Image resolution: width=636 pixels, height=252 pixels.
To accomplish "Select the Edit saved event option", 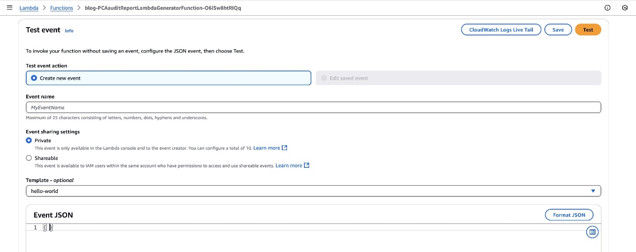I will click(458, 78).
